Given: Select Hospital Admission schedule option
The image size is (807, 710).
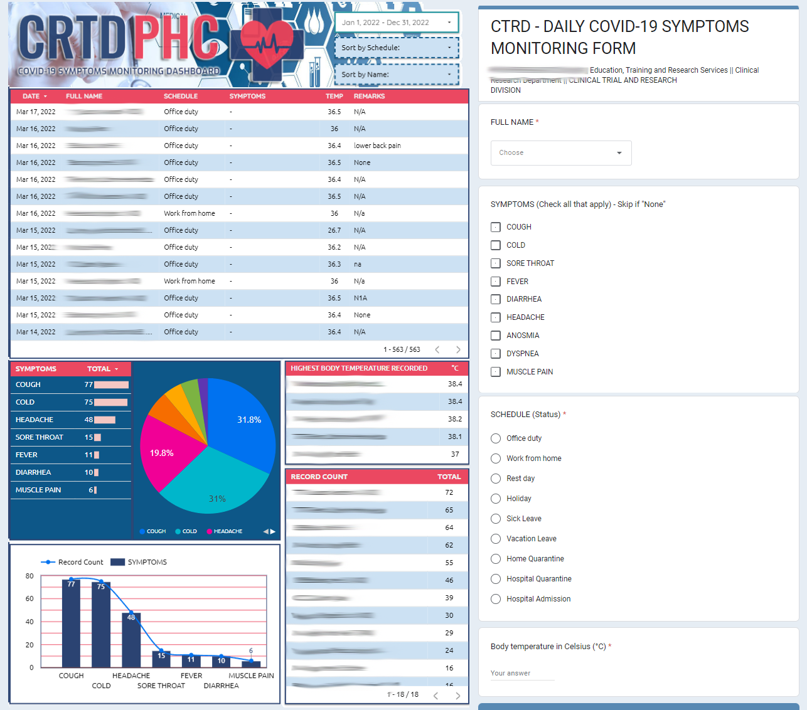Looking at the screenshot, I should 496,599.
